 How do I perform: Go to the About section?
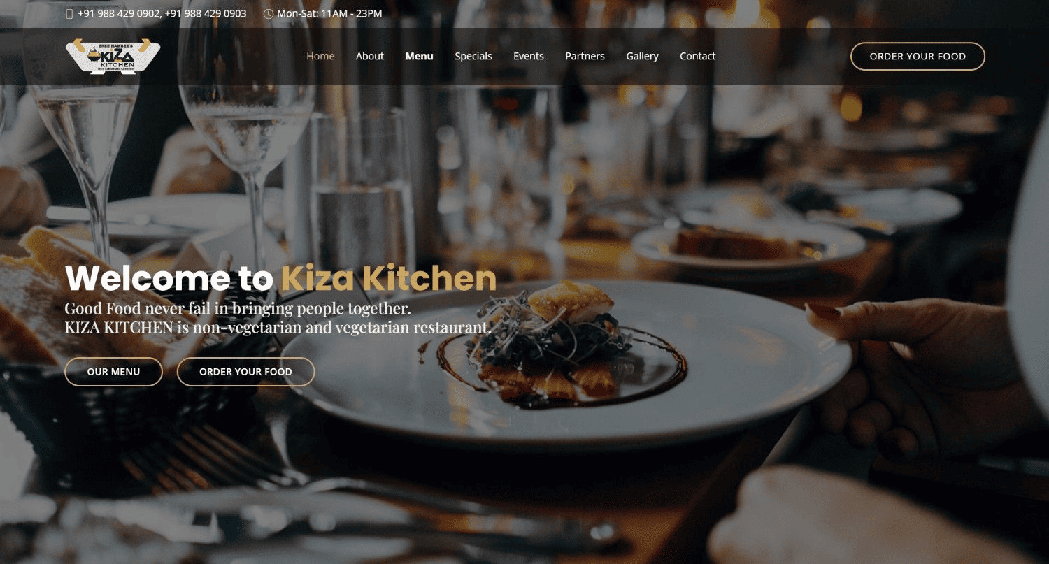tap(370, 56)
